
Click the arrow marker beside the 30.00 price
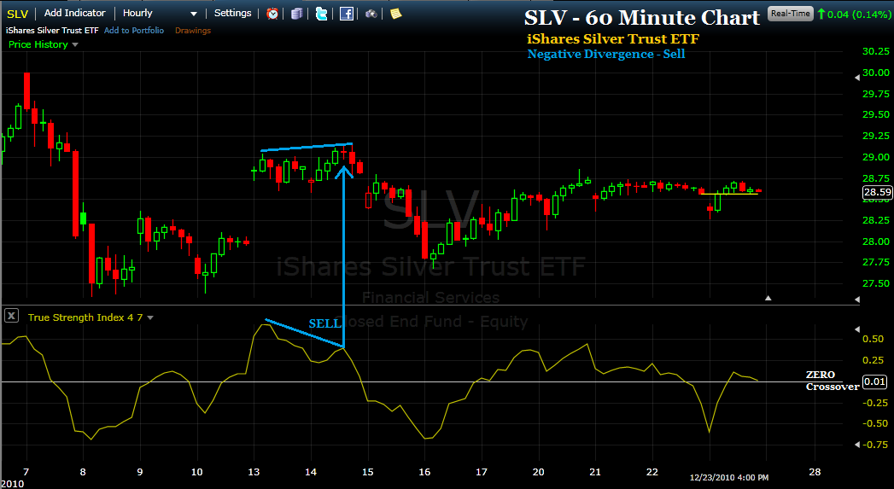click(x=857, y=78)
